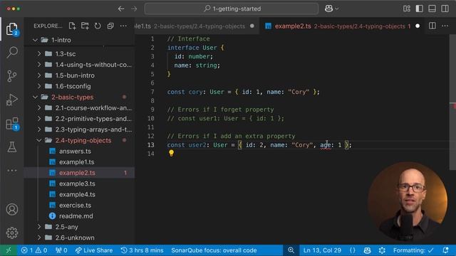Create a new file in Explorer
Viewport: 456px width, 256px height.
coord(72,26)
